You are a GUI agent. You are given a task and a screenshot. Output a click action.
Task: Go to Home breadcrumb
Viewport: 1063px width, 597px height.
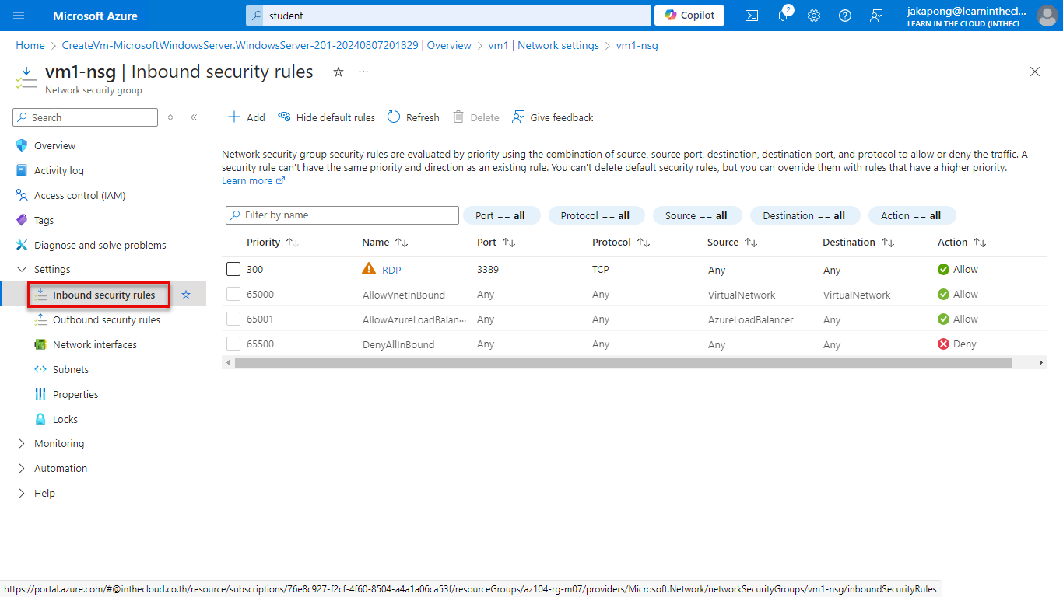[x=30, y=45]
